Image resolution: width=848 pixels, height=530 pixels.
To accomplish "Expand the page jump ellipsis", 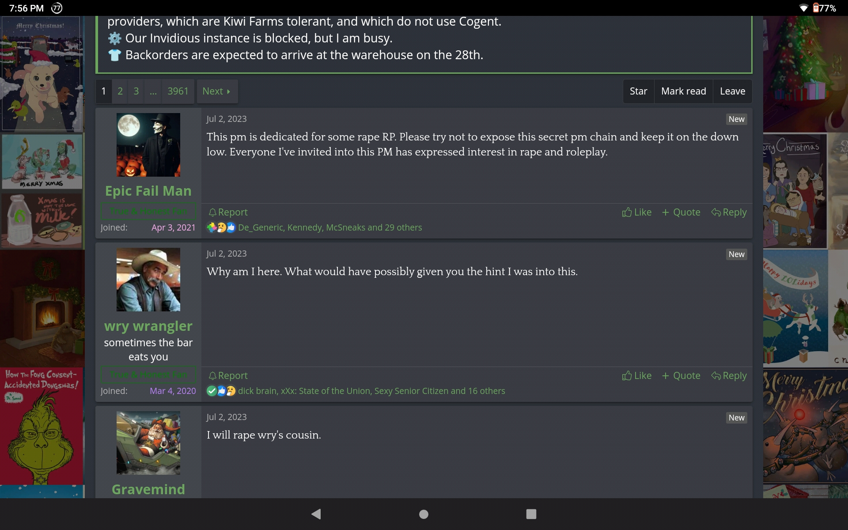I will pos(153,91).
